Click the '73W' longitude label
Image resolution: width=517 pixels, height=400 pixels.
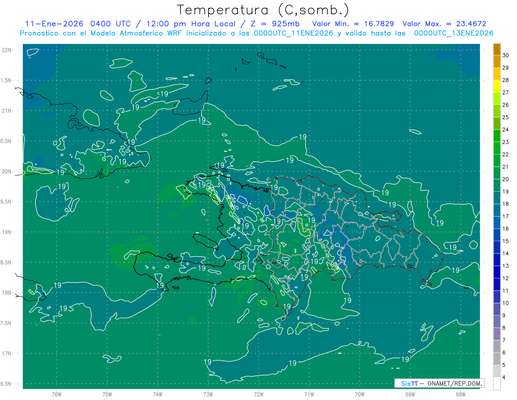(208, 394)
